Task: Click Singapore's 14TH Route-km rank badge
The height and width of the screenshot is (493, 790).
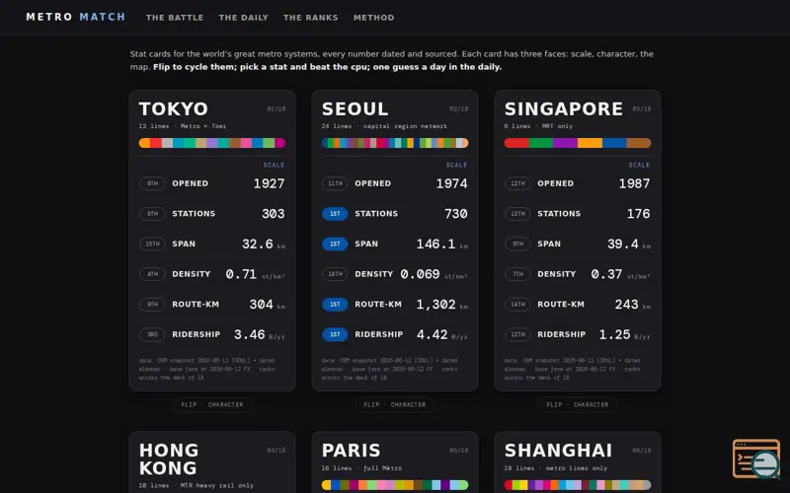Action: coord(517,305)
